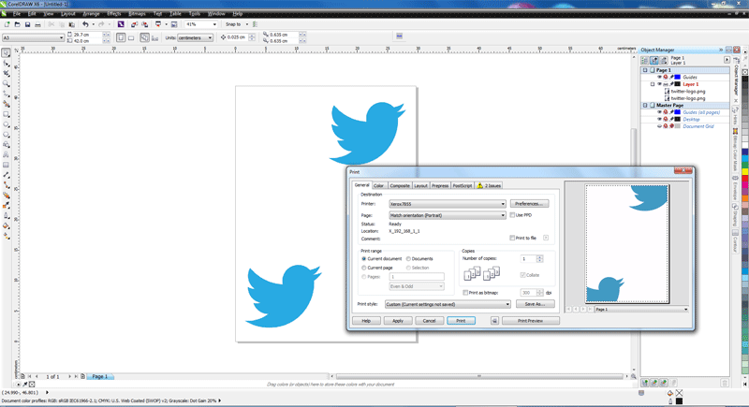Click black color swatch of Layer 1
This screenshot has height=407, width=749.
(x=677, y=84)
